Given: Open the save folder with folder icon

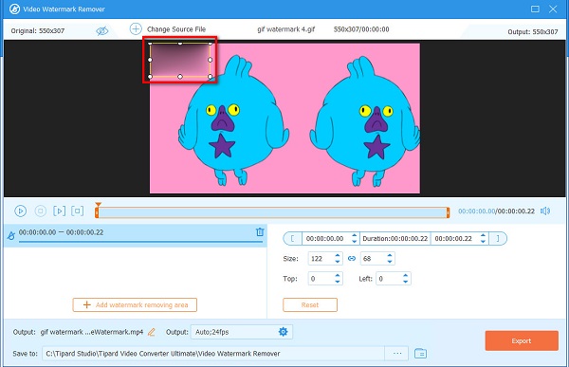Looking at the screenshot, I should tap(420, 353).
